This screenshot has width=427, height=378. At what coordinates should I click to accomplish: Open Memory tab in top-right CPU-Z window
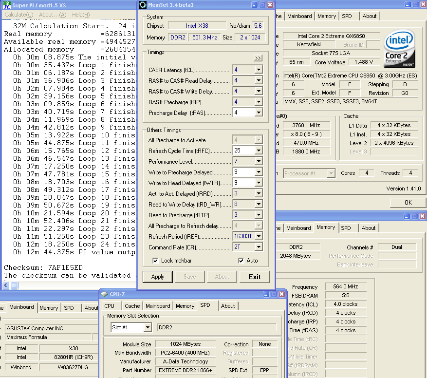(x=327, y=16)
